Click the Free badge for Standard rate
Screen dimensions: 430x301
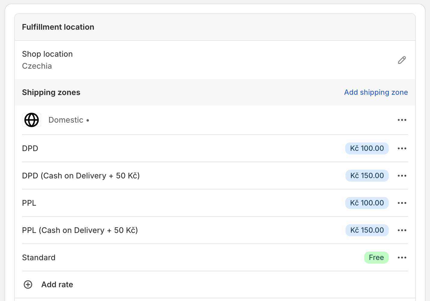(x=376, y=258)
